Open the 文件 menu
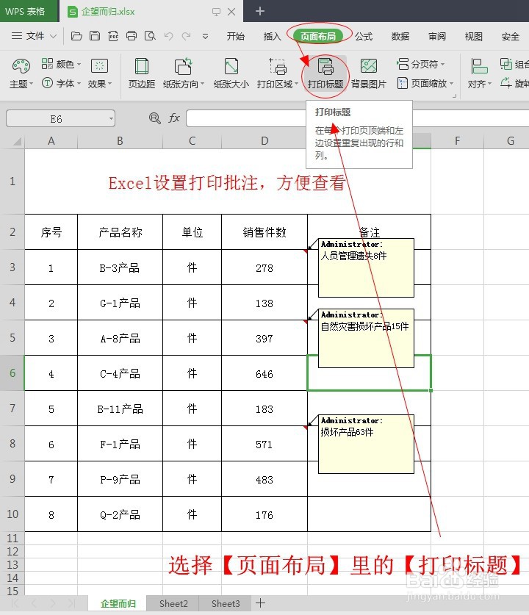This screenshot has height=615, width=529. [34, 36]
